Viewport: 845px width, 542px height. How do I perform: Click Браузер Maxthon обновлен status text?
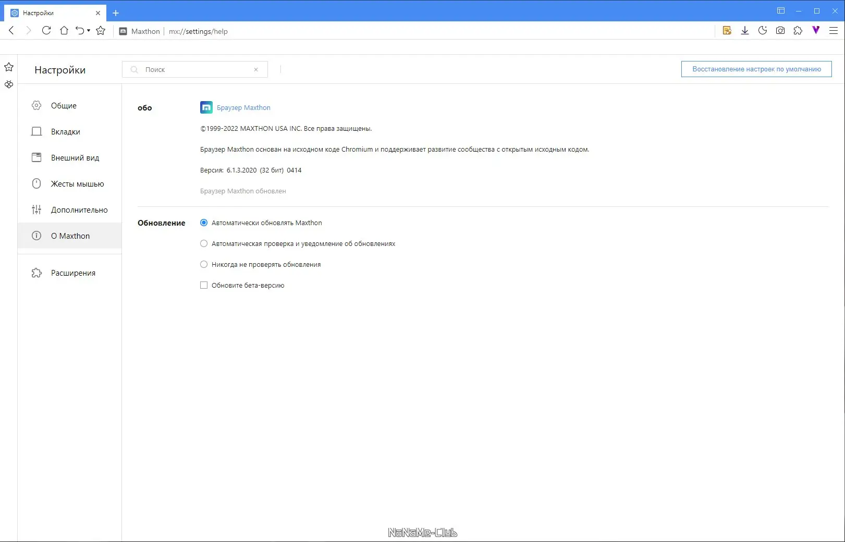243,191
